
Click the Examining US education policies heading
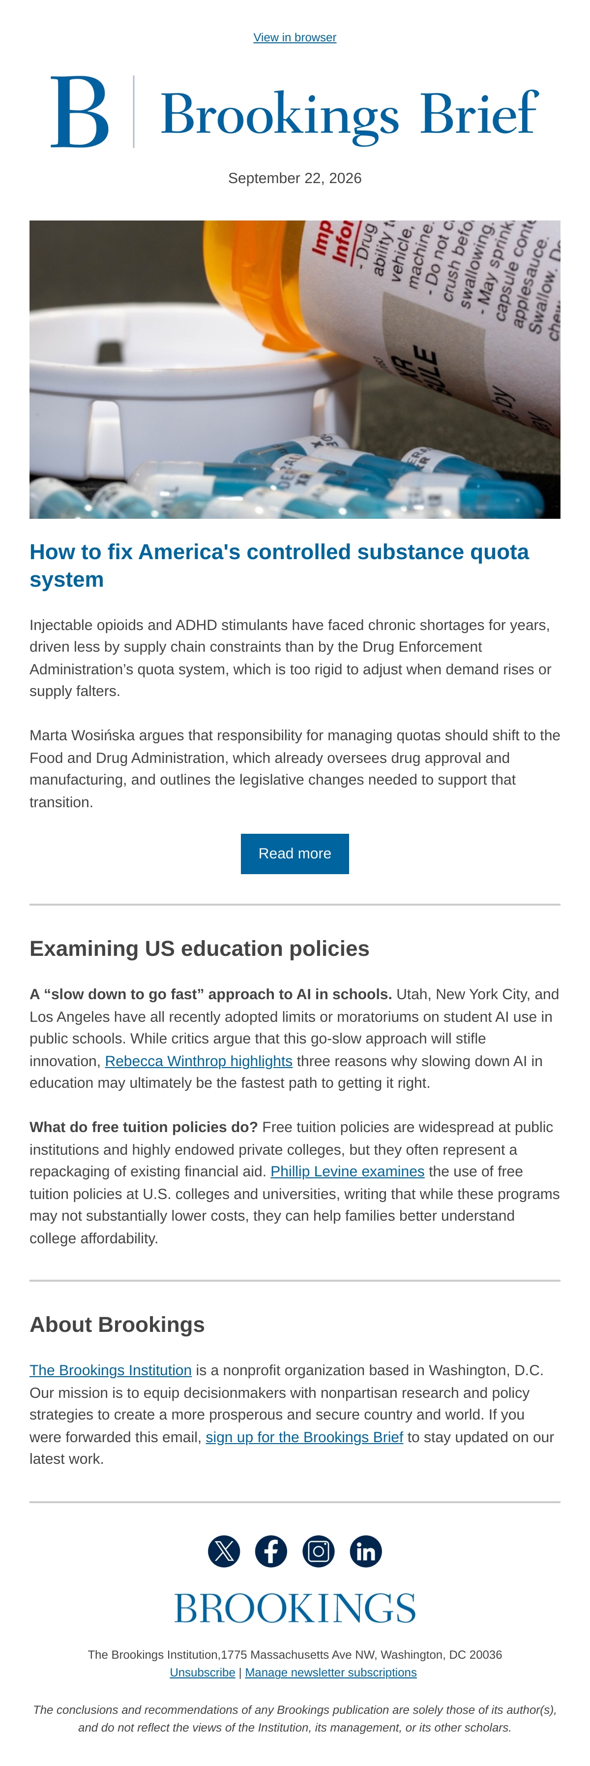click(199, 949)
